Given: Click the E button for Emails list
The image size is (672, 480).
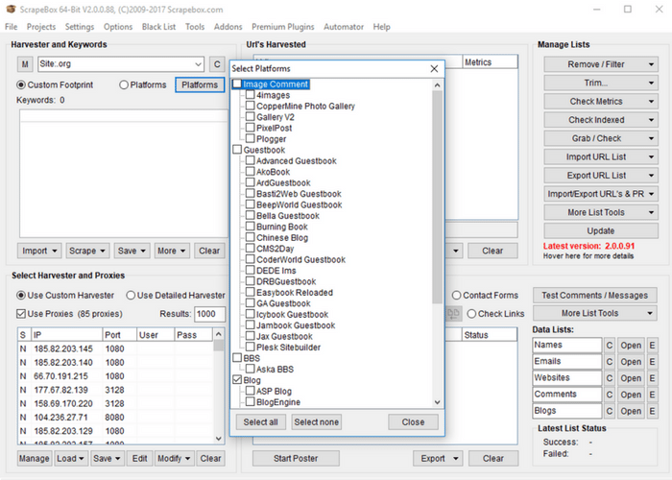Looking at the screenshot, I should pos(652,362).
